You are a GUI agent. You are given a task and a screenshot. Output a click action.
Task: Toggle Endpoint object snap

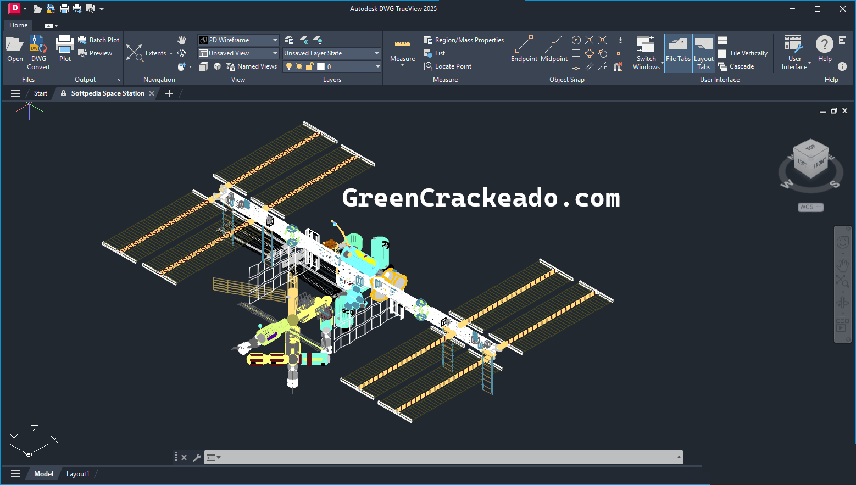click(x=524, y=48)
